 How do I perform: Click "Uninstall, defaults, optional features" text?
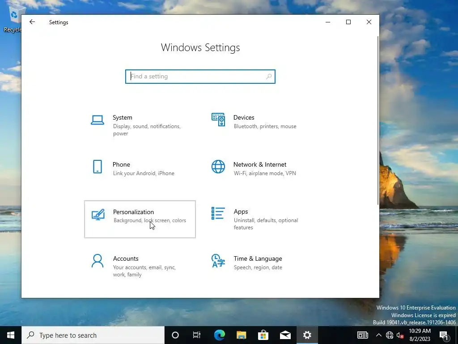point(266,224)
